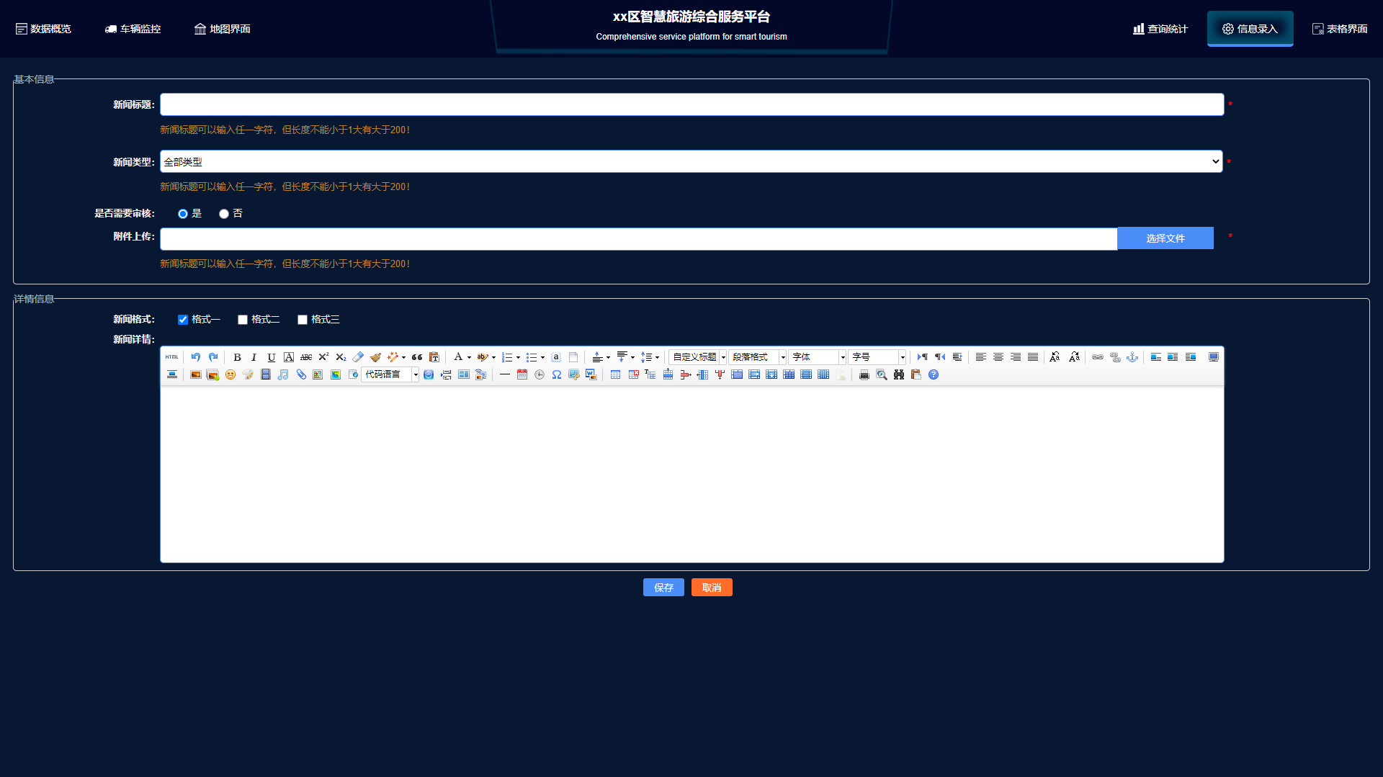
Task: Toggle underline formatting
Action: tap(271, 357)
